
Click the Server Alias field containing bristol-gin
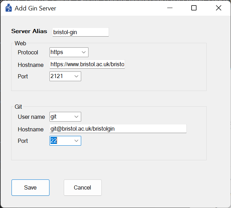(80, 32)
